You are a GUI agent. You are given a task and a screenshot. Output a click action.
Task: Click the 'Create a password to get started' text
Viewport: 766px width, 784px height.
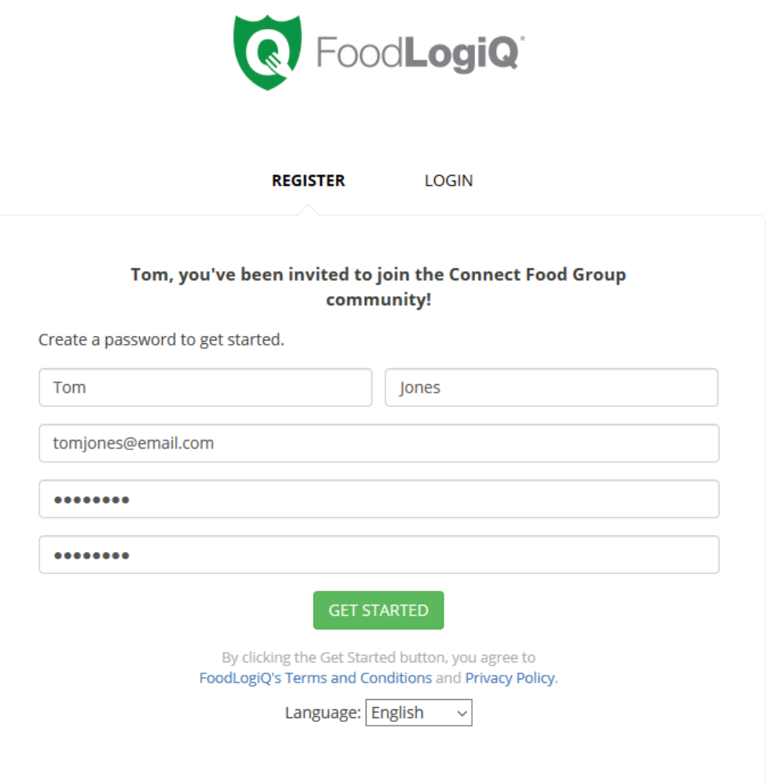point(161,339)
